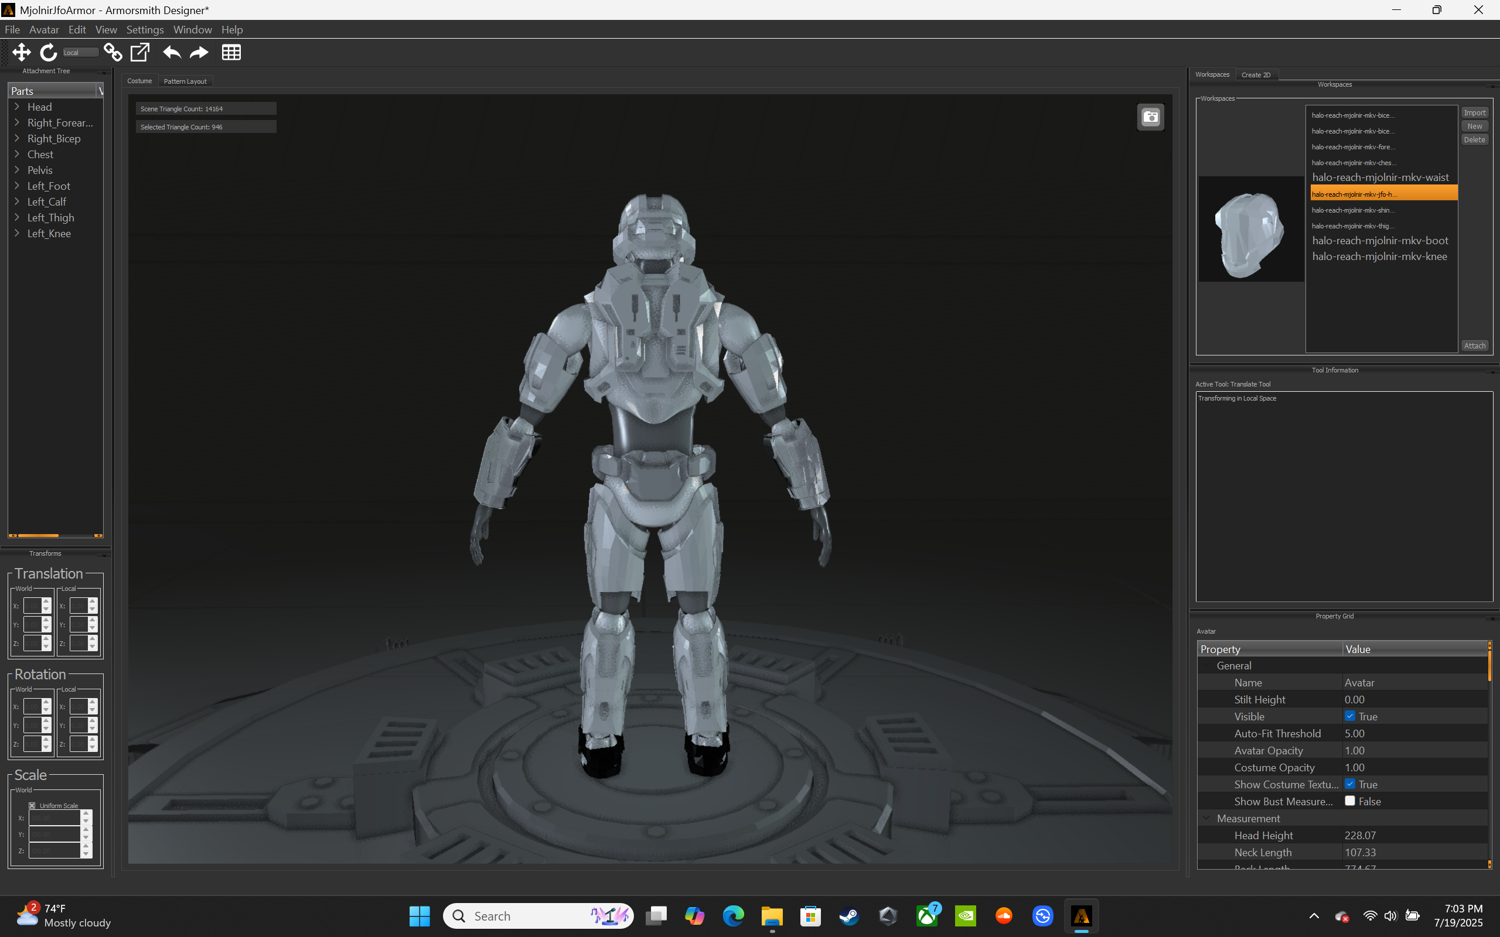Viewport: 1500px width, 937px height.
Task: Open the Avatar menu
Action: pyautogui.click(x=44, y=30)
